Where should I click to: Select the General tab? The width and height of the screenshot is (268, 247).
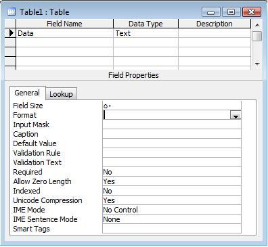tap(27, 93)
